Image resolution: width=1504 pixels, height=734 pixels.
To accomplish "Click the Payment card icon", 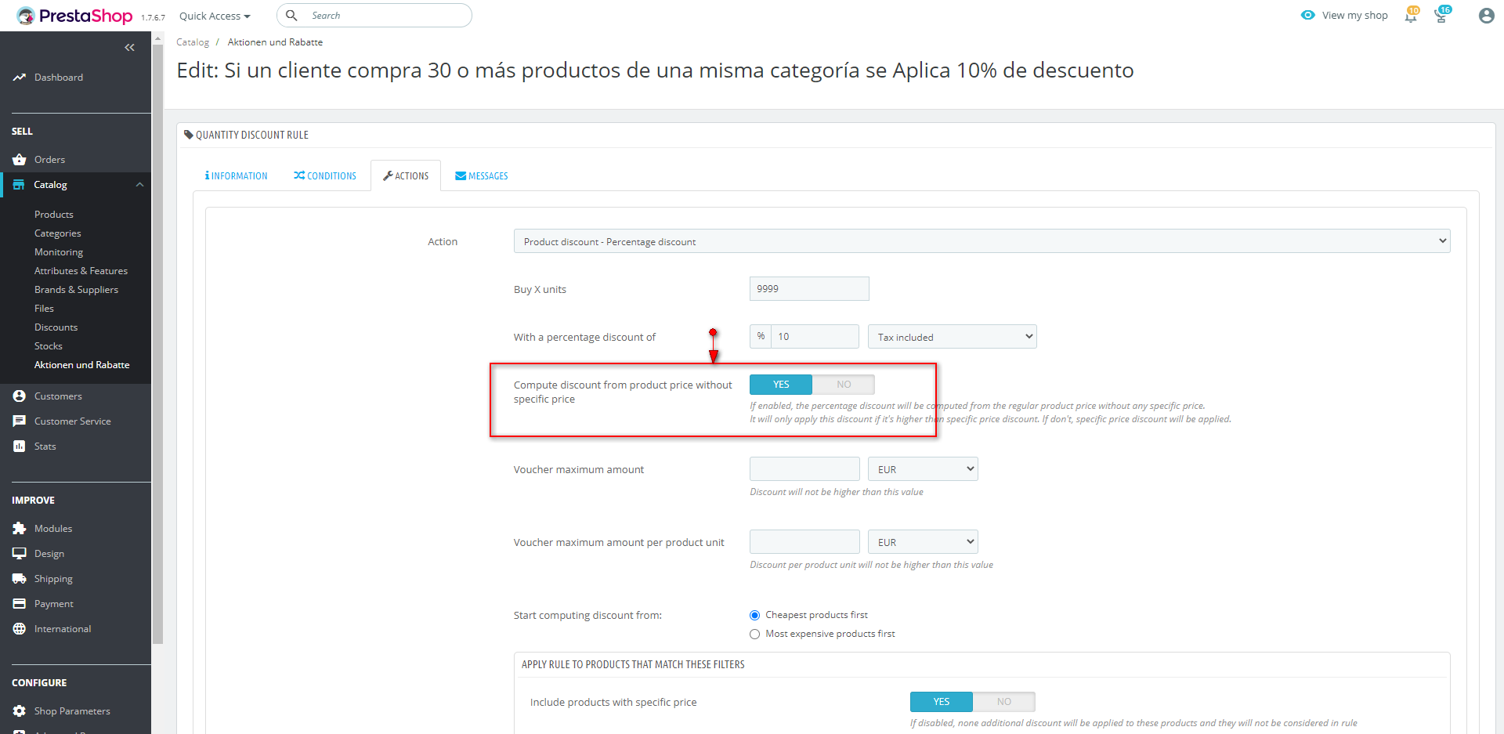I will point(20,604).
